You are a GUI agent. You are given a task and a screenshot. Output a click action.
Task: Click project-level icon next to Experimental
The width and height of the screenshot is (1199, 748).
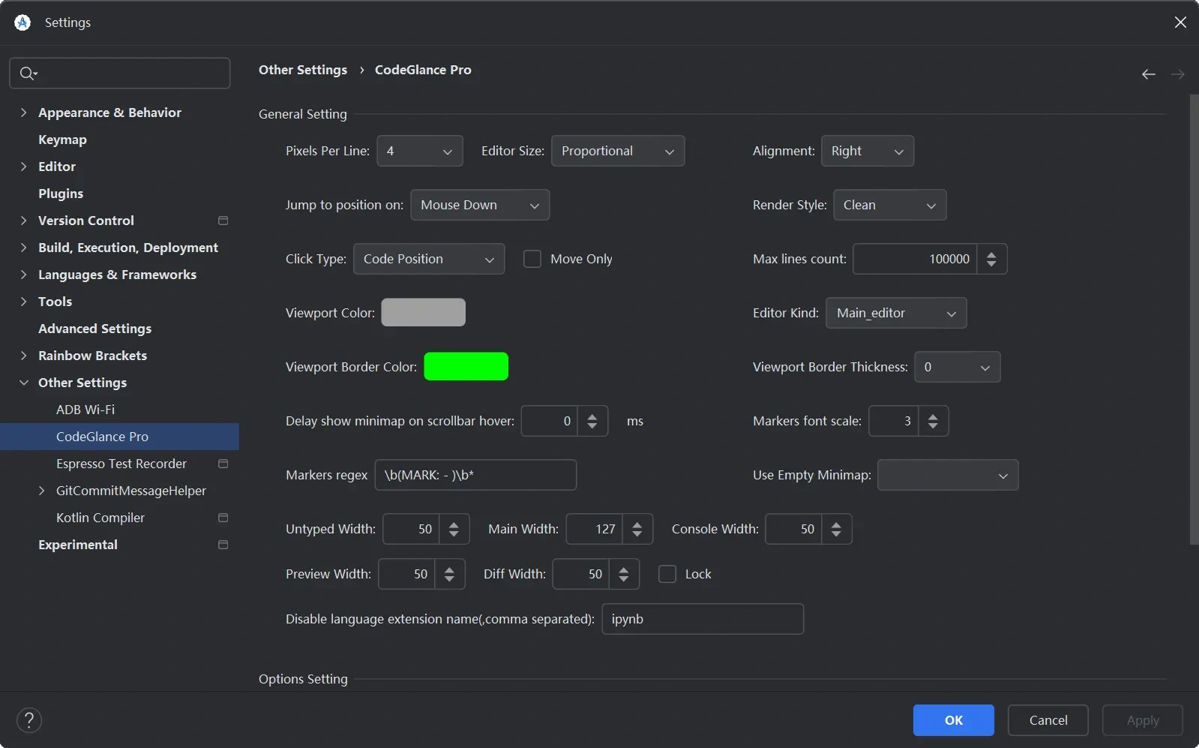click(223, 545)
